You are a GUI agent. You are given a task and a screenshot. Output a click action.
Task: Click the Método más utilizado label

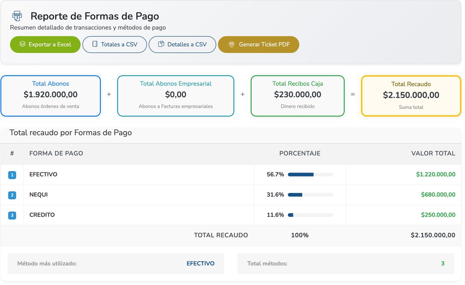(x=47, y=264)
